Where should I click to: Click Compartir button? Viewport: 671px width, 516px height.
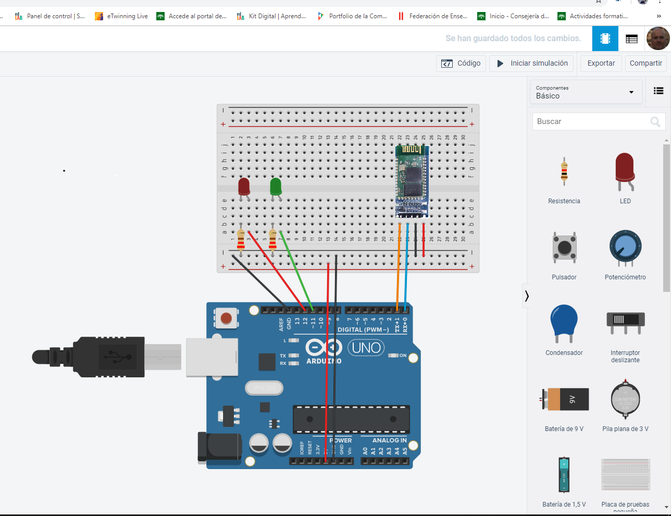point(646,64)
